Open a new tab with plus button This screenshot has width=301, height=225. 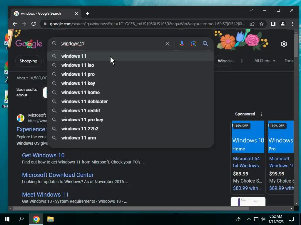click(x=88, y=13)
